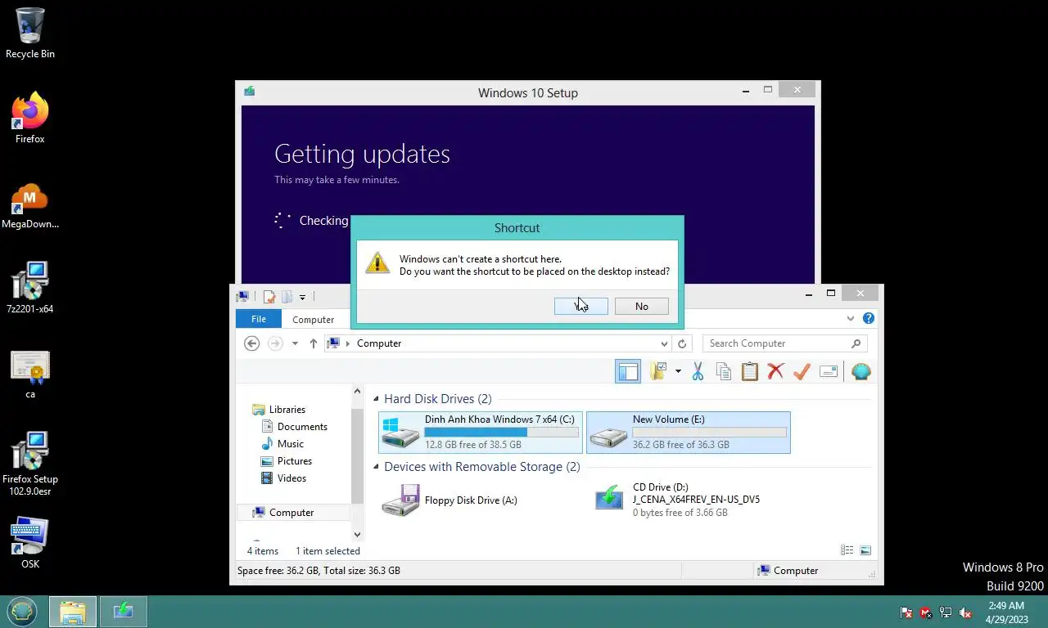Open Windows 10 Setup taskbar button
The height and width of the screenshot is (628, 1048).
124,612
